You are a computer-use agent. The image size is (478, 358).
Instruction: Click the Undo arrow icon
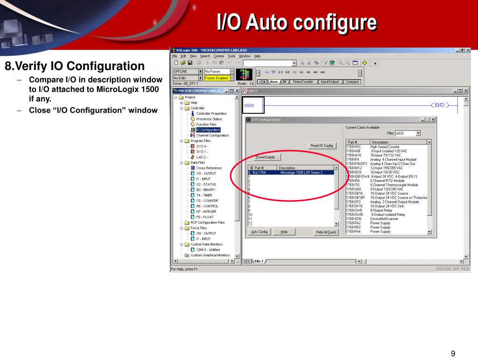[x=230, y=63]
